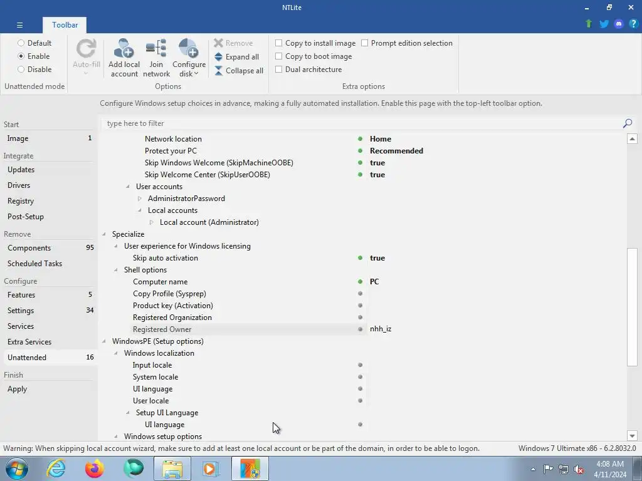This screenshot has width=642, height=481.
Task: Open the Scheduled Tasks sidebar page
Action: [x=49, y=264]
